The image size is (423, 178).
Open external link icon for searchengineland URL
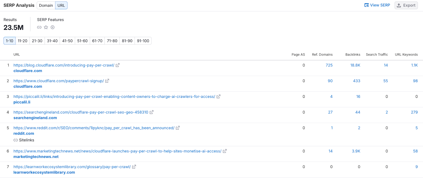pyautogui.click(x=151, y=112)
